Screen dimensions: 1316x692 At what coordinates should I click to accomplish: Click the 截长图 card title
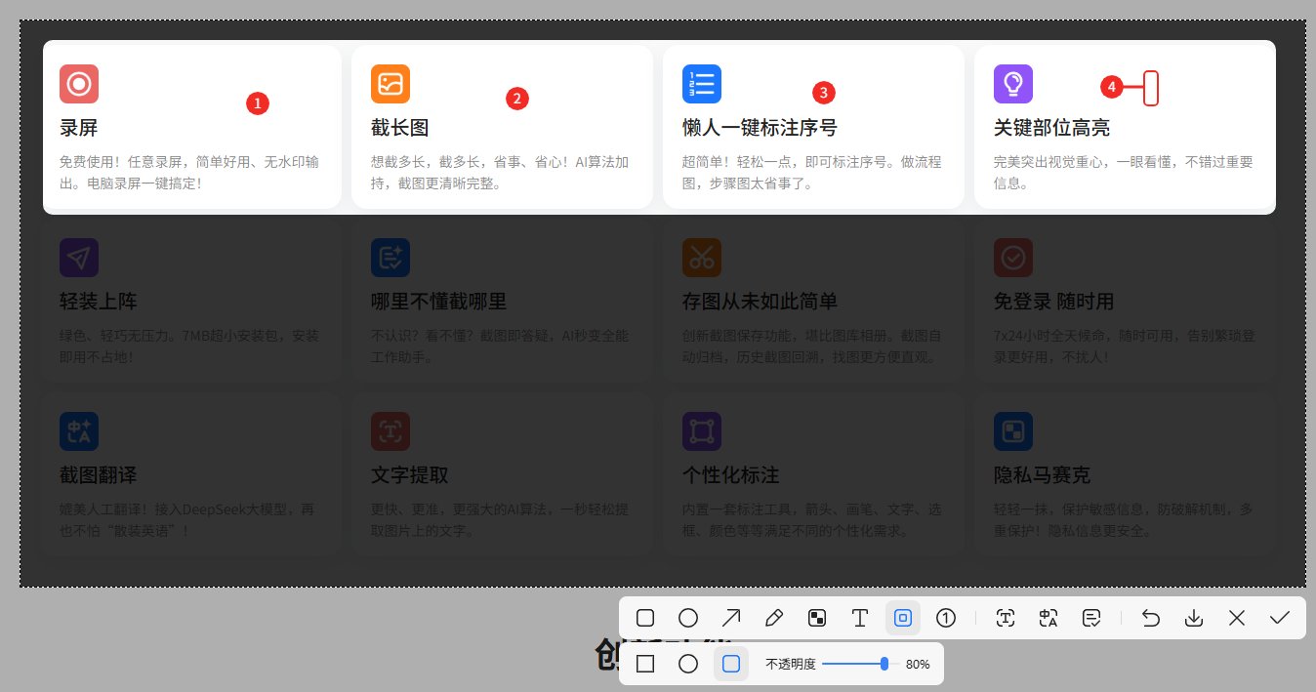click(x=400, y=128)
